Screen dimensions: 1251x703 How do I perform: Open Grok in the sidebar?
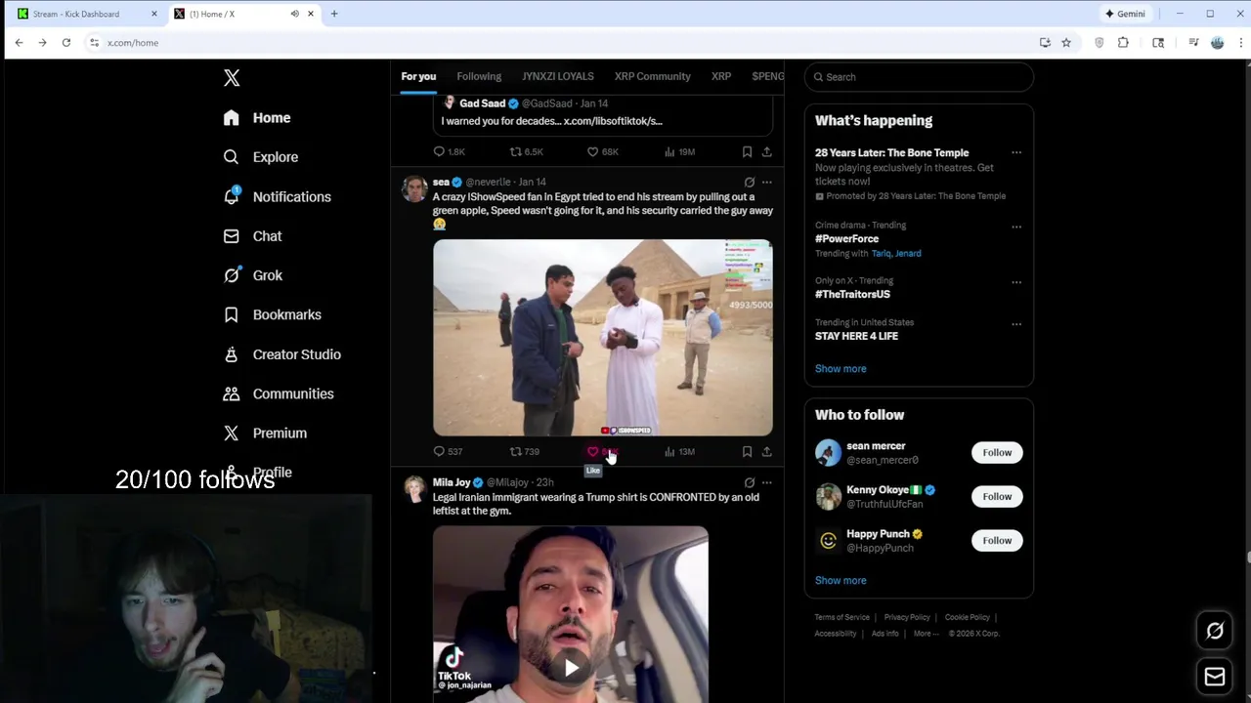[x=252, y=275]
